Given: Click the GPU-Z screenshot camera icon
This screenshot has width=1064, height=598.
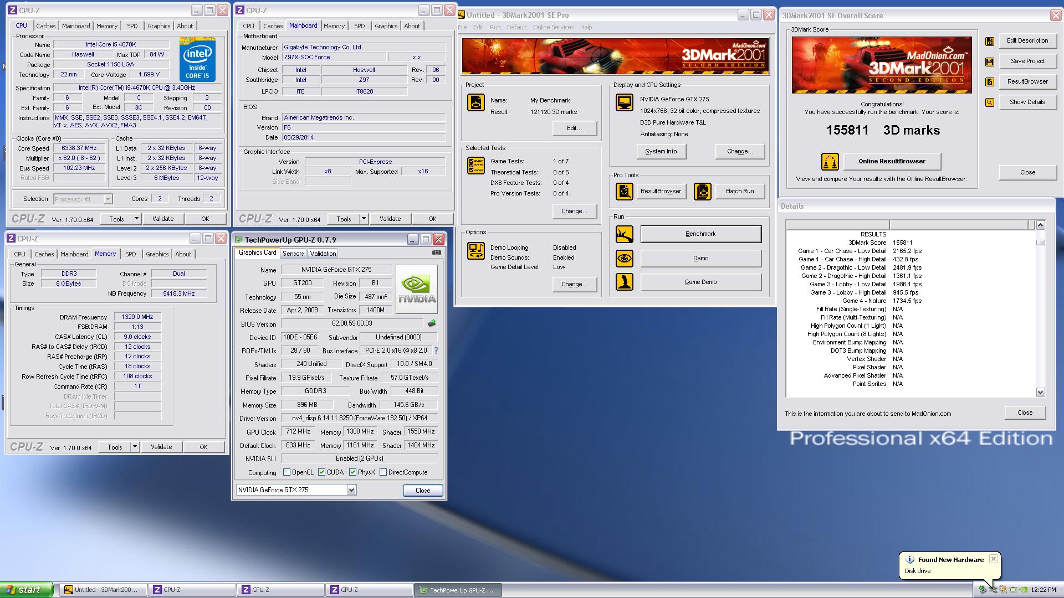Looking at the screenshot, I should click(x=437, y=252).
